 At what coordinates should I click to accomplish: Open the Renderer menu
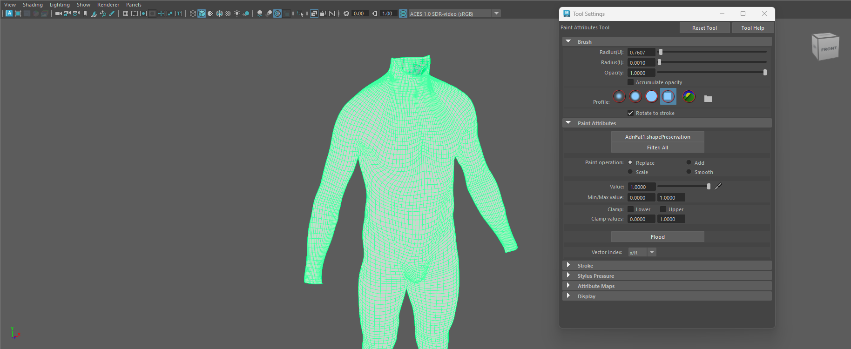[x=108, y=5]
